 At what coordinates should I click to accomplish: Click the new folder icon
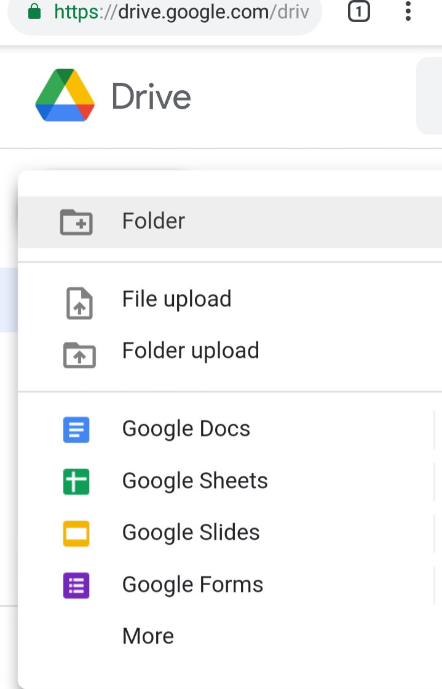[x=76, y=222]
